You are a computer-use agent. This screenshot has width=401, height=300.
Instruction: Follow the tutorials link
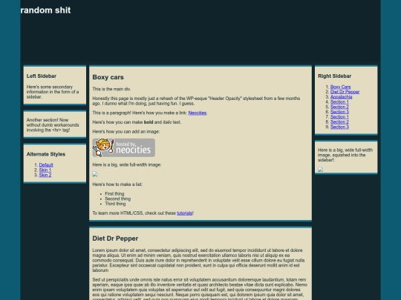[x=184, y=213]
